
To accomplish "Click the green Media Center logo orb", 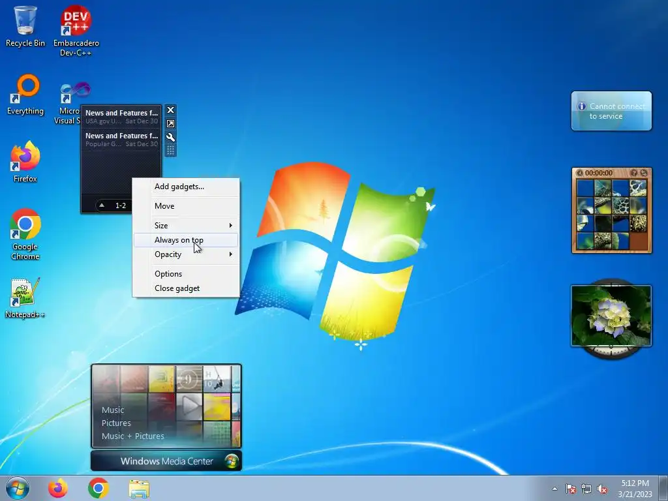I will 232,461.
